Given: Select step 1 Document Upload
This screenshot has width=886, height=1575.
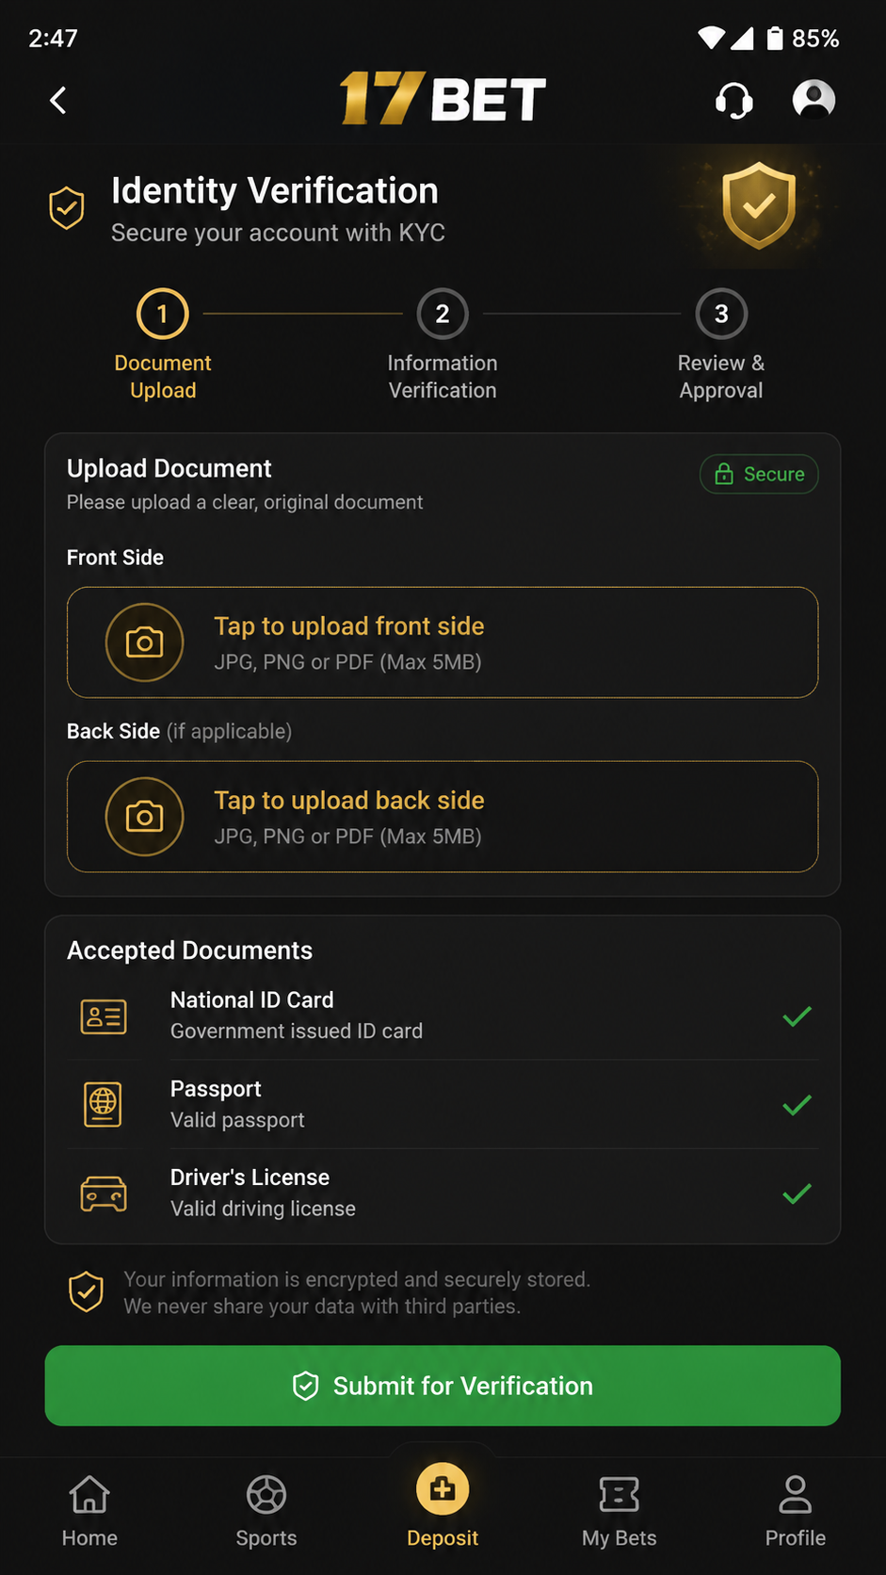Looking at the screenshot, I should [x=163, y=345].
